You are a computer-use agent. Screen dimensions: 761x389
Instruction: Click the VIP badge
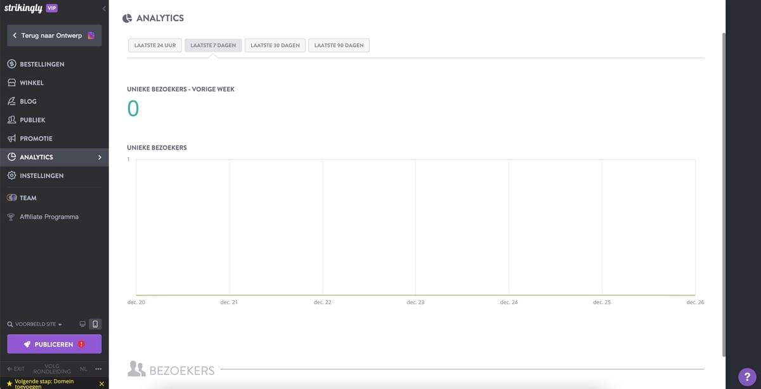pyautogui.click(x=52, y=8)
